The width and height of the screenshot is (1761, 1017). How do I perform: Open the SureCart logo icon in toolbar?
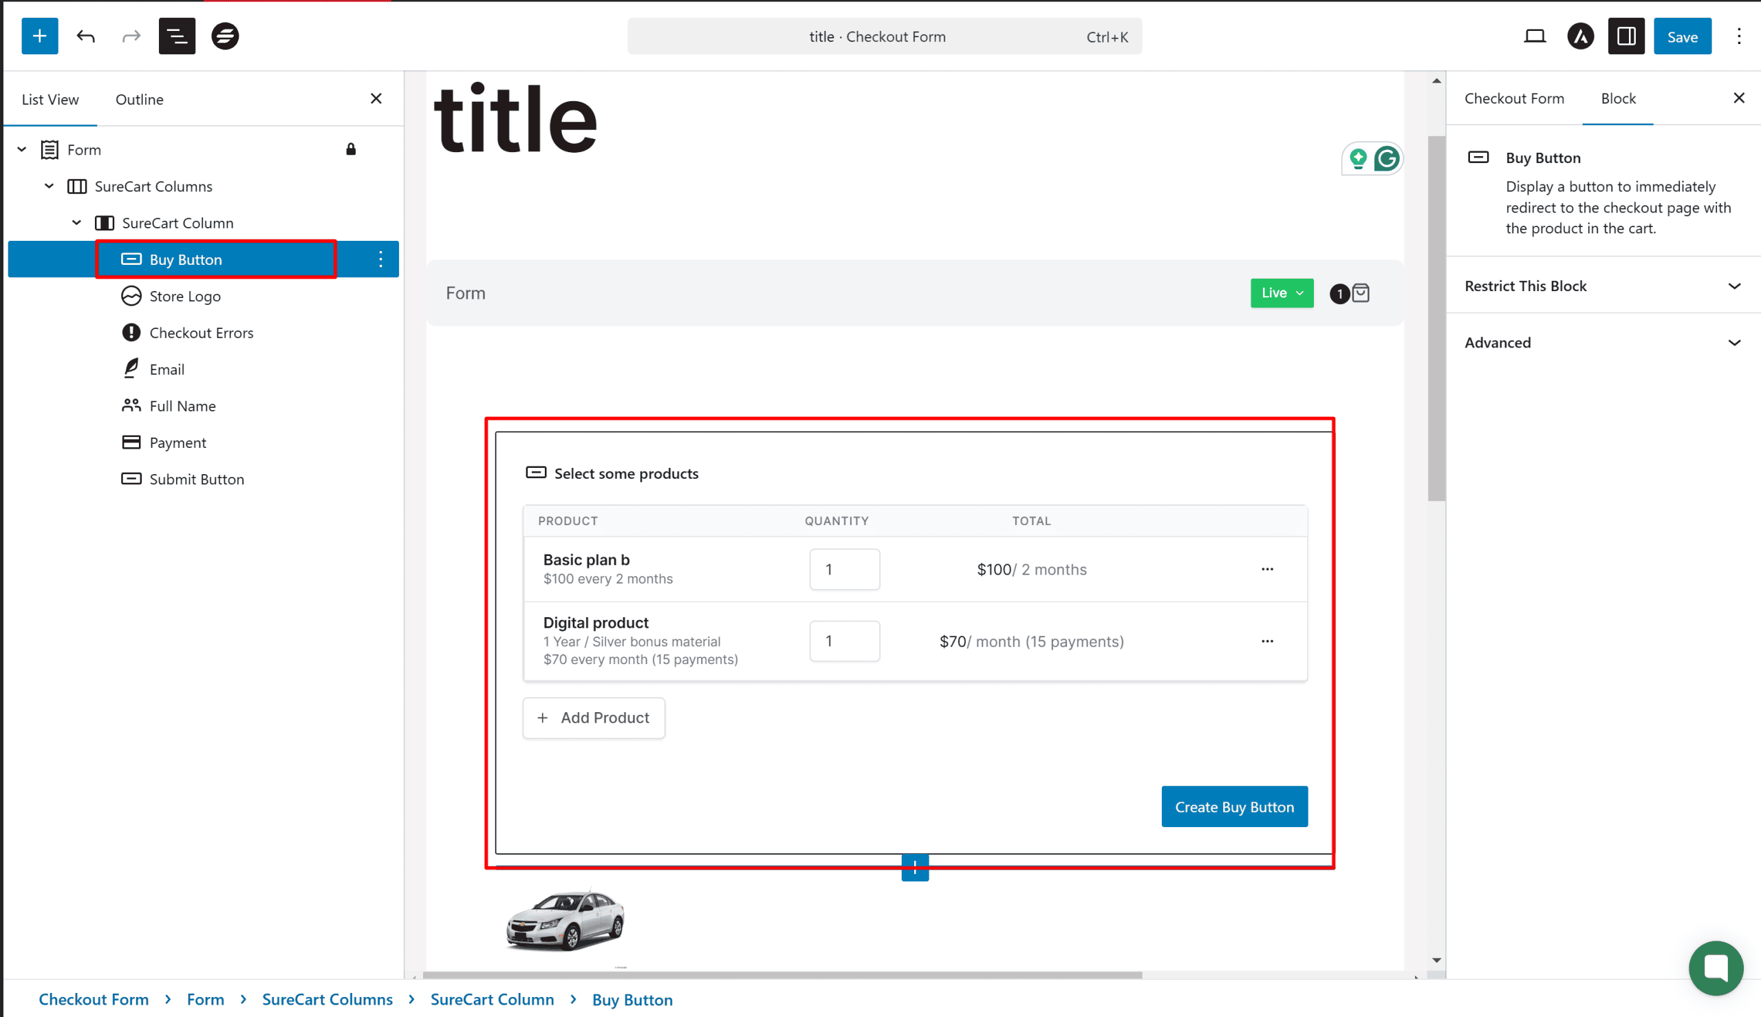(225, 36)
